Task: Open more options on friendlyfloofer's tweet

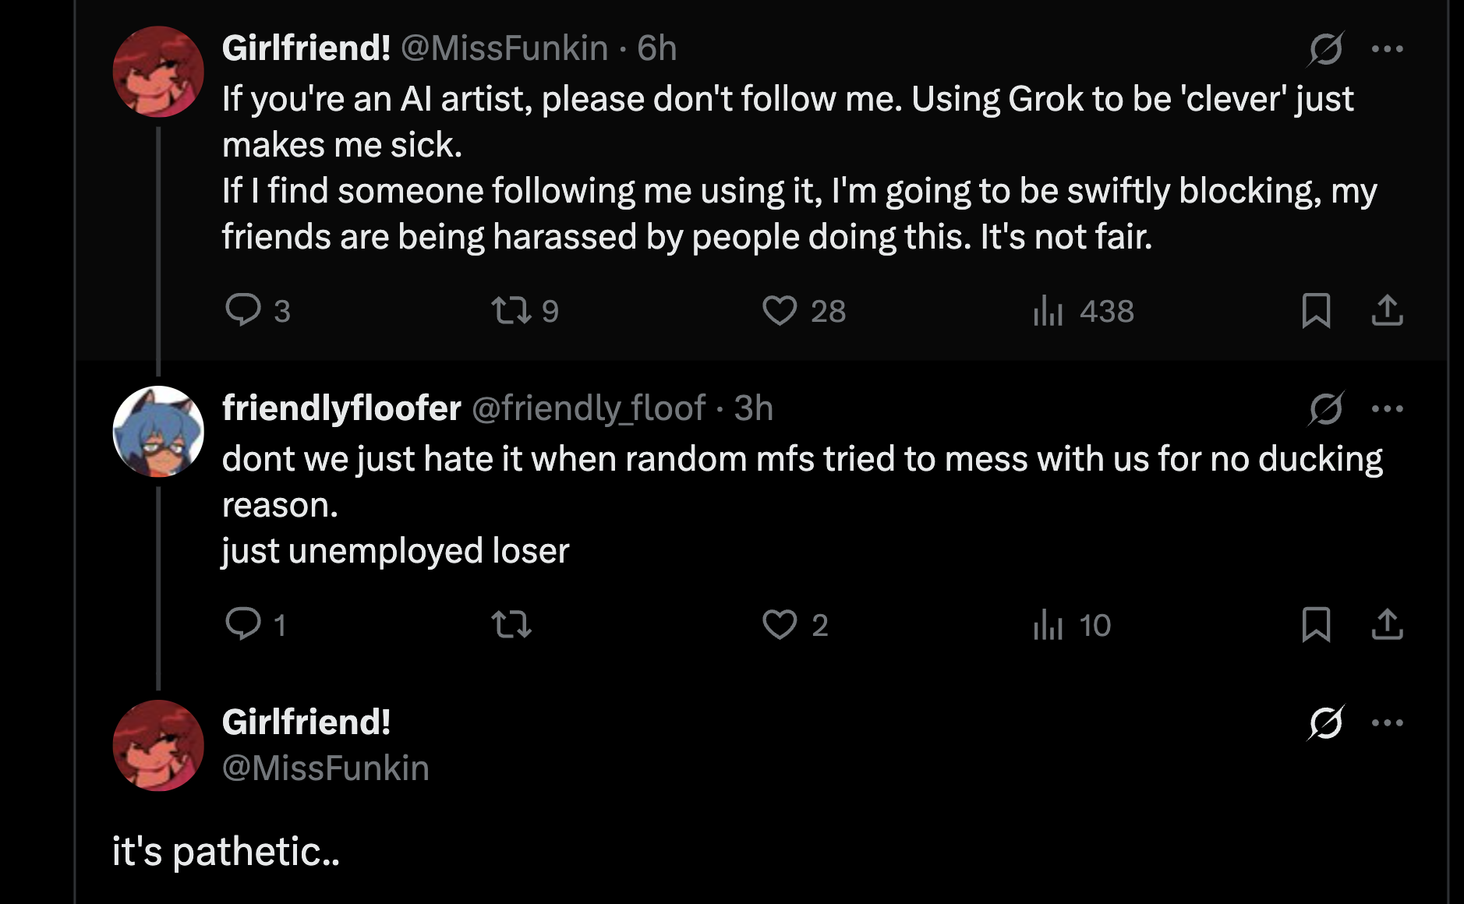Action: coord(1388,409)
